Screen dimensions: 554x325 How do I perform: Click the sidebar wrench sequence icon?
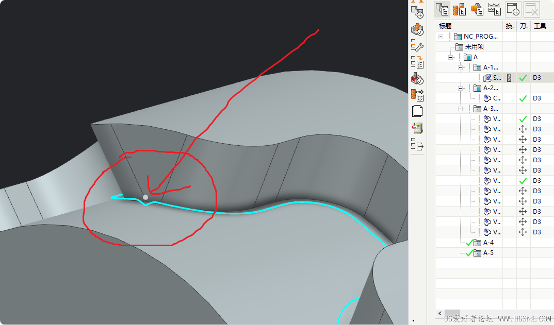417,45
